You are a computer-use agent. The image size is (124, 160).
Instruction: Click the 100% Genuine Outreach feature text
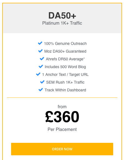pyautogui.click(x=65, y=43)
